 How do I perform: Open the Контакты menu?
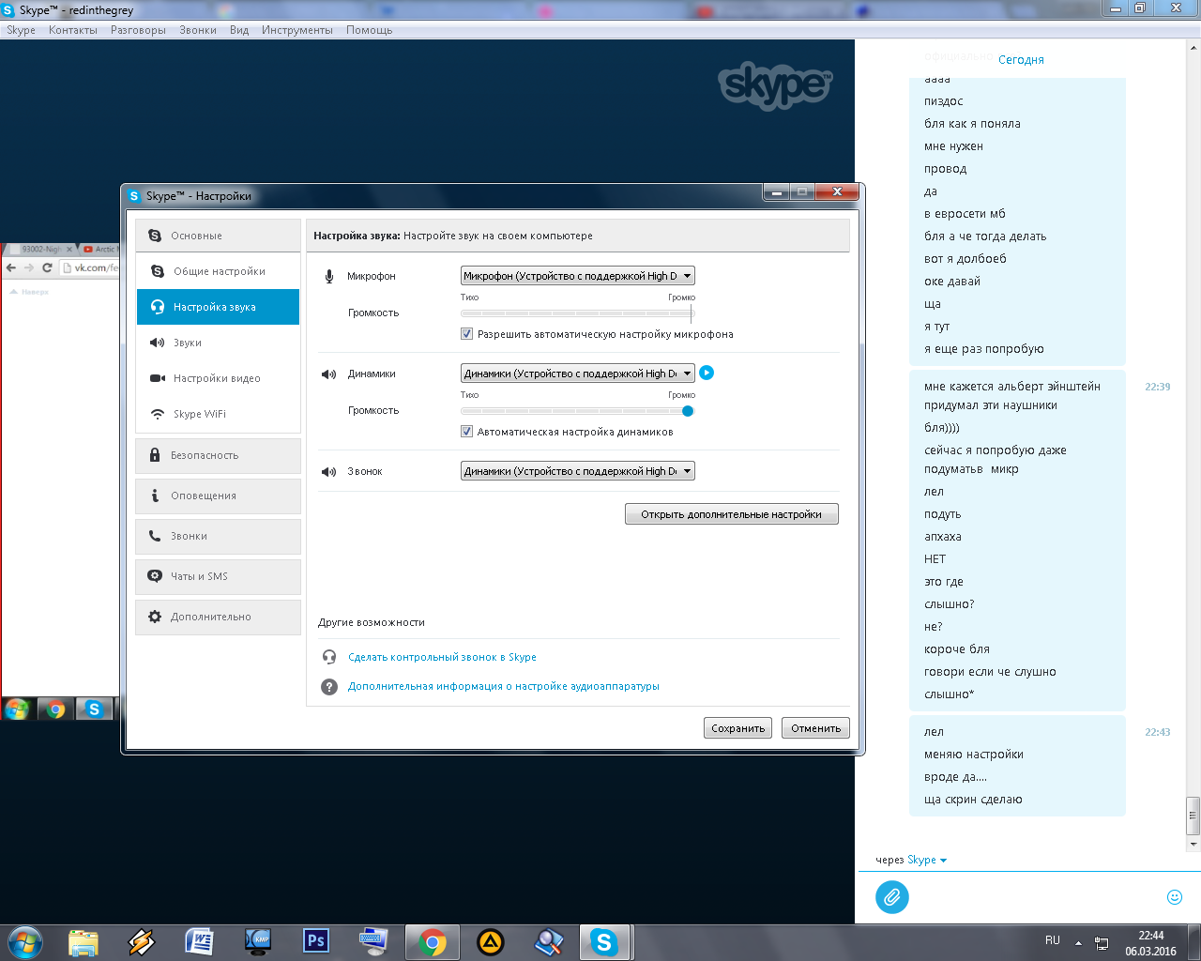point(73,30)
